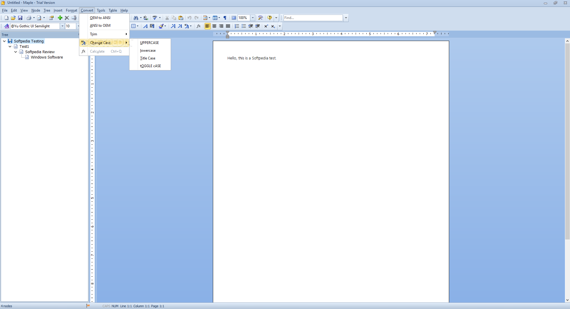
Task: Click the Replace text icon
Action: pyautogui.click(x=146, y=18)
